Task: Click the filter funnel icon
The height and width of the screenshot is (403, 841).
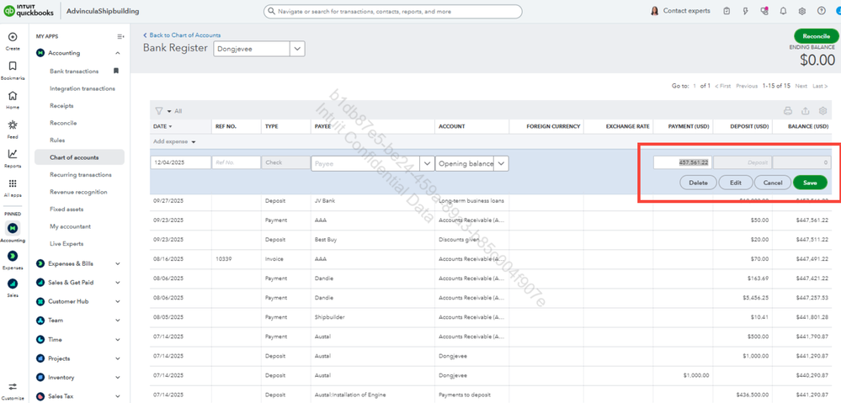Action: tap(159, 111)
